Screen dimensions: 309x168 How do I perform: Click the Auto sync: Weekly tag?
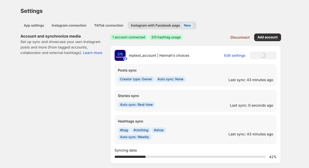[134, 137]
